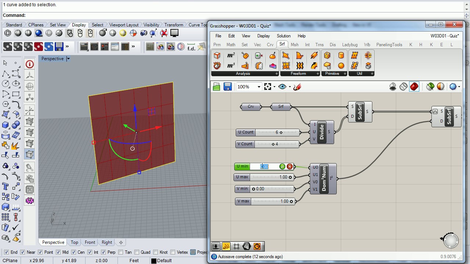Cancel the U min edit with red X
Viewport: 470px width, 264px height.
pos(290,166)
